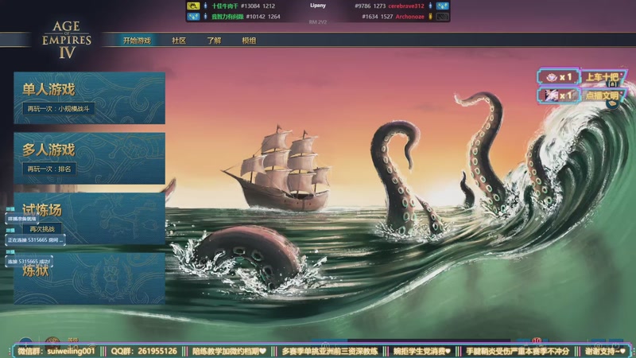Click ranking #9786 1273
Screen dimensions: 636x358
point(370,6)
